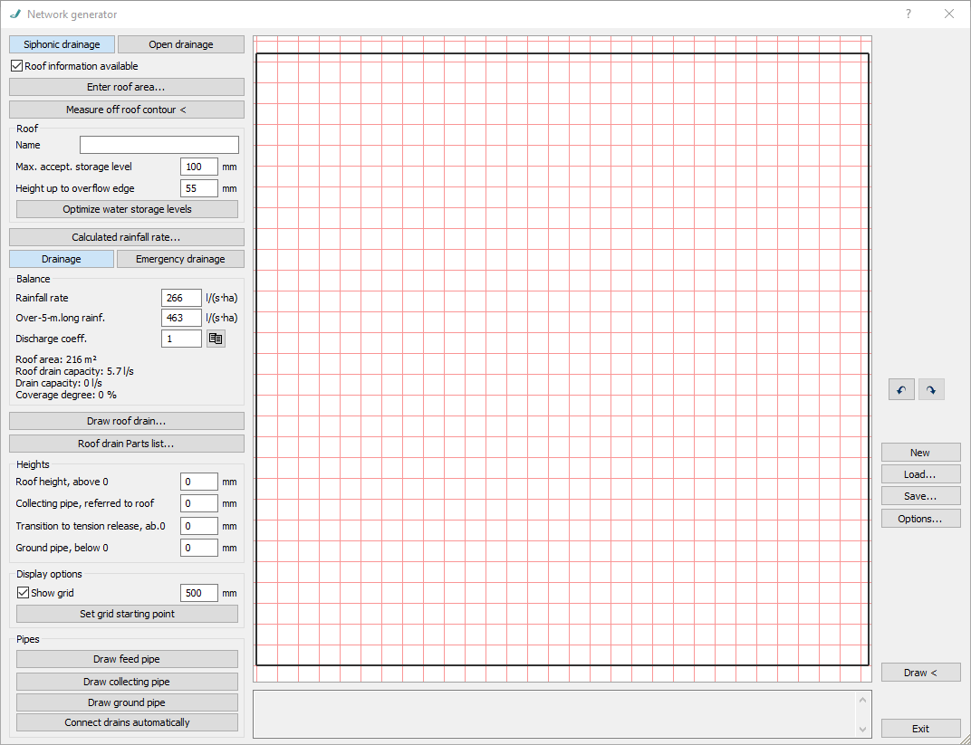The width and height of the screenshot is (971, 745).
Task: Click Roof height, above 0 field
Action: 199,482
